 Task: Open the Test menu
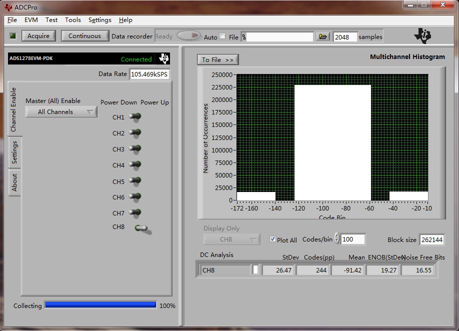pyautogui.click(x=51, y=20)
